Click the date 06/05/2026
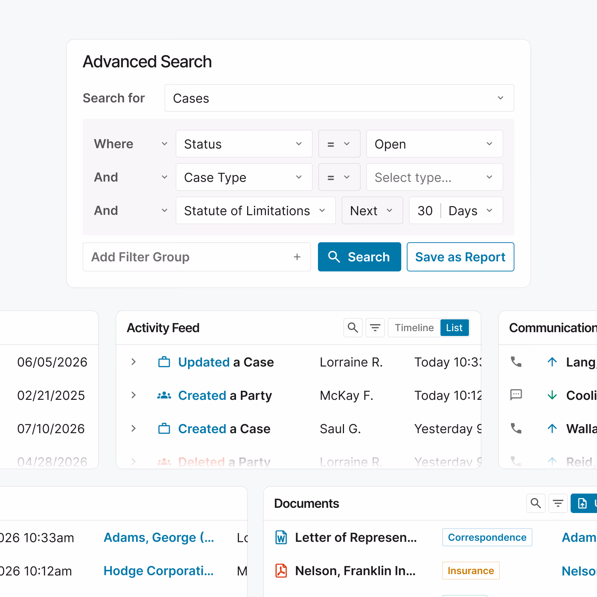Image resolution: width=597 pixels, height=597 pixels. click(x=52, y=362)
